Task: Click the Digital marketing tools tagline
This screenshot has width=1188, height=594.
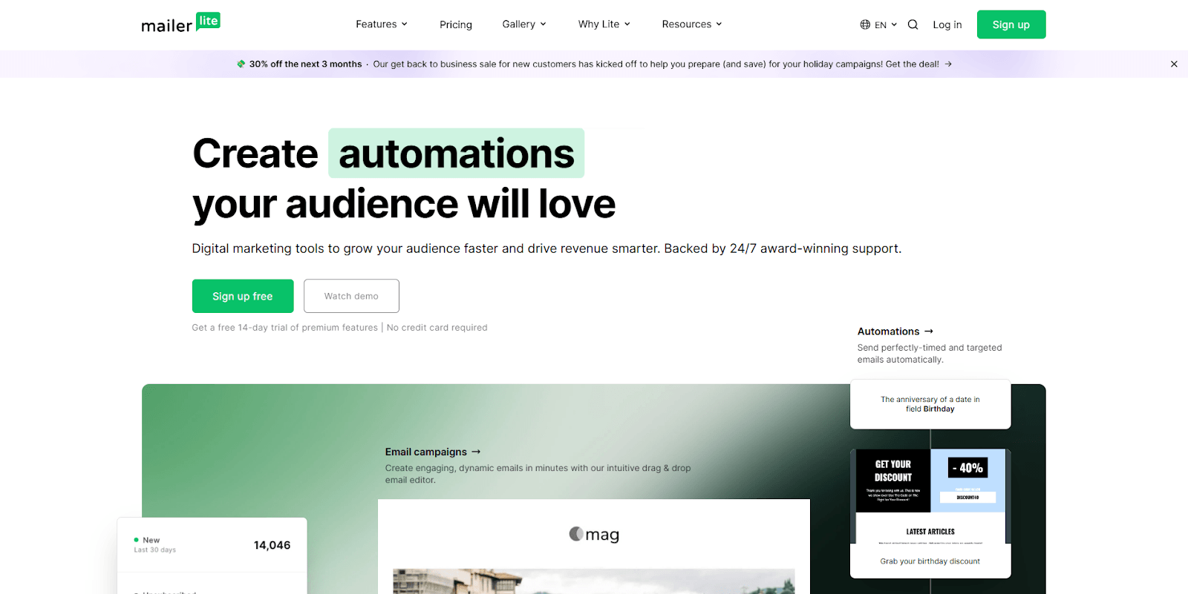Action: pyautogui.click(x=546, y=248)
